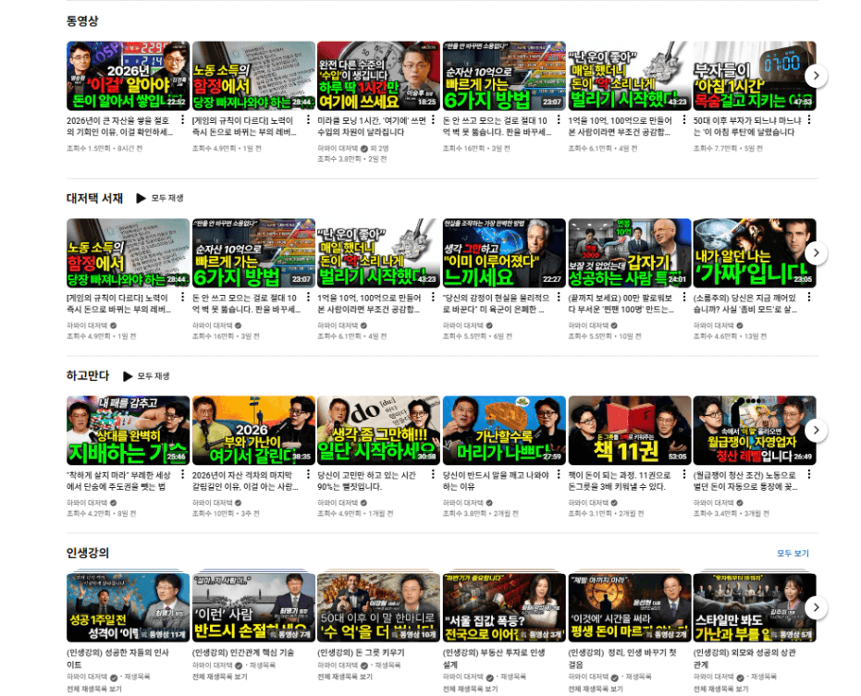Open more-options for '[게임의 규칙이 다르다]' in 동영상 row
The height and width of the screenshot is (696, 861).
(x=308, y=119)
